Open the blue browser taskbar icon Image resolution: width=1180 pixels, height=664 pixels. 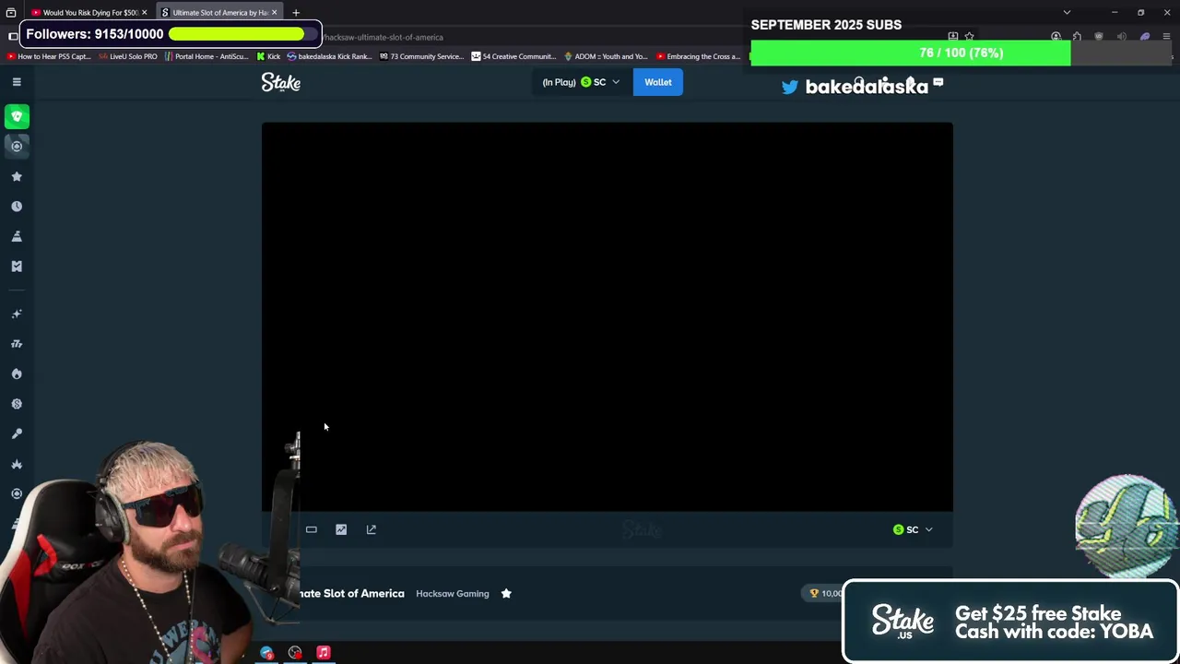267,653
